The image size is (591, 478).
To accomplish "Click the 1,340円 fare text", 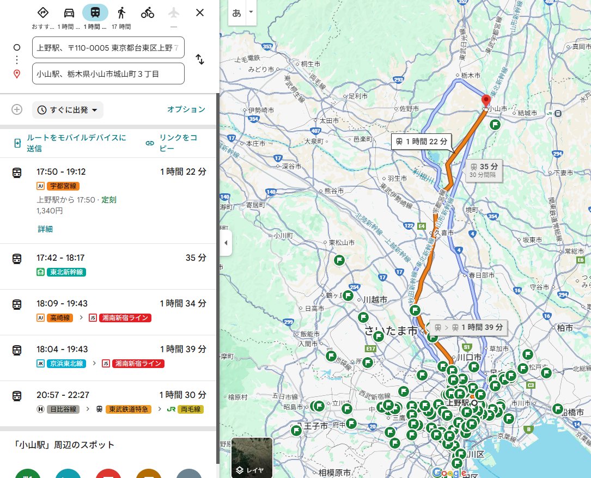I will [x=50, y=211].
